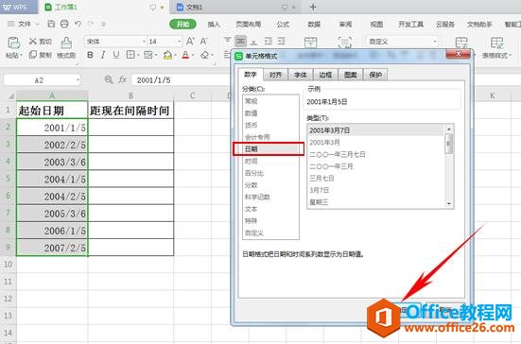Click the fx insert function icon
Viewport: 521px width, 344px height.
123,79
